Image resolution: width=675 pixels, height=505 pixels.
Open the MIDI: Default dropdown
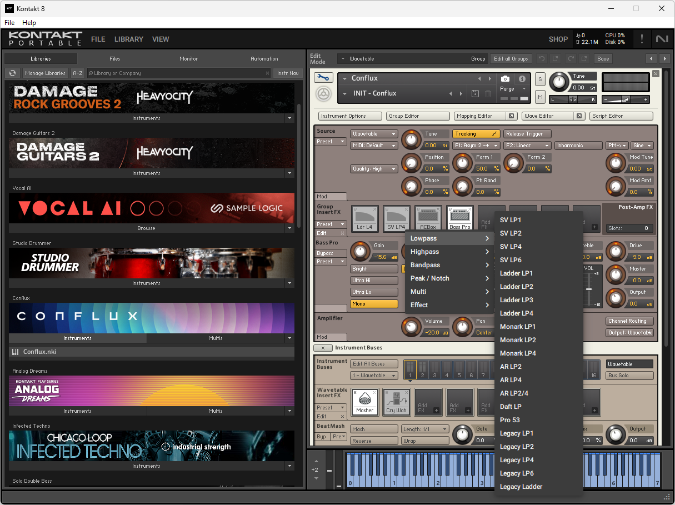374,146
